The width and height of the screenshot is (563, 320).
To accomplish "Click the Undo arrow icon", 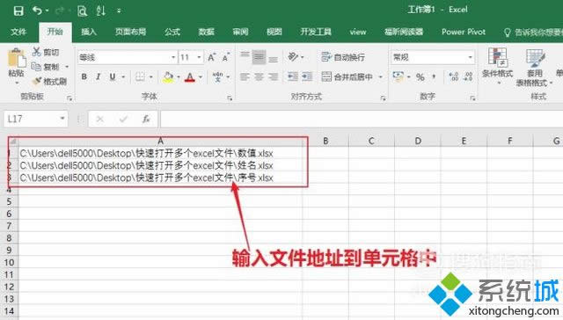I will click(37, 11).
